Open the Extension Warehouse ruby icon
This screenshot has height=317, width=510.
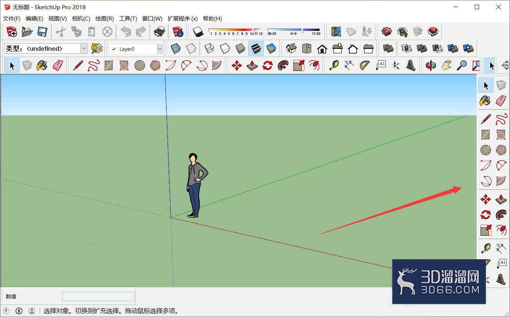click(x=434, y=32)
